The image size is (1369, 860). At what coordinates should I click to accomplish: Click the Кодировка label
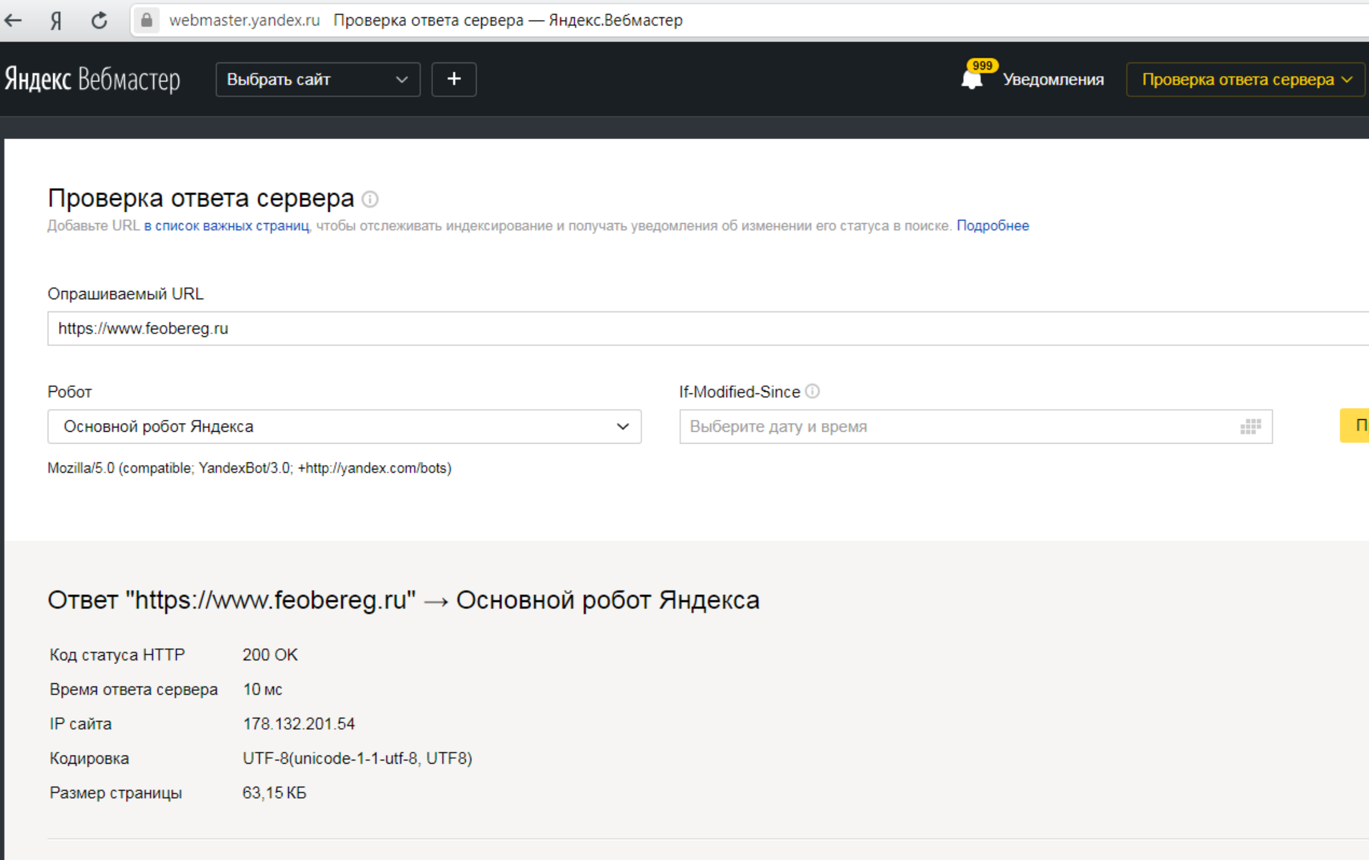89,759
